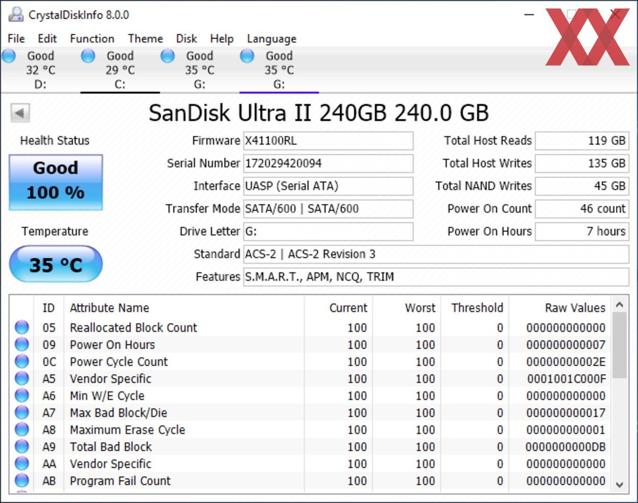Screen dimensions: 638x503
Task: Click the Transfer Mode field SATA/600
Action: [x=328, y=209]
